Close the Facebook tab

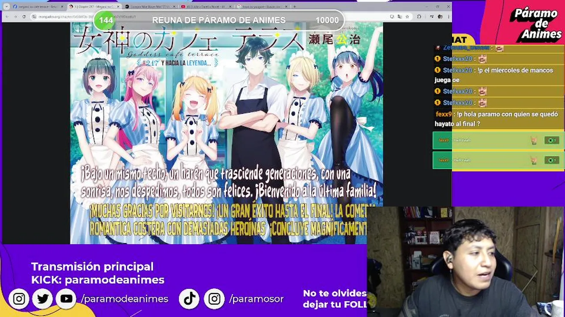pyautogui.click(x=62, y=7)
